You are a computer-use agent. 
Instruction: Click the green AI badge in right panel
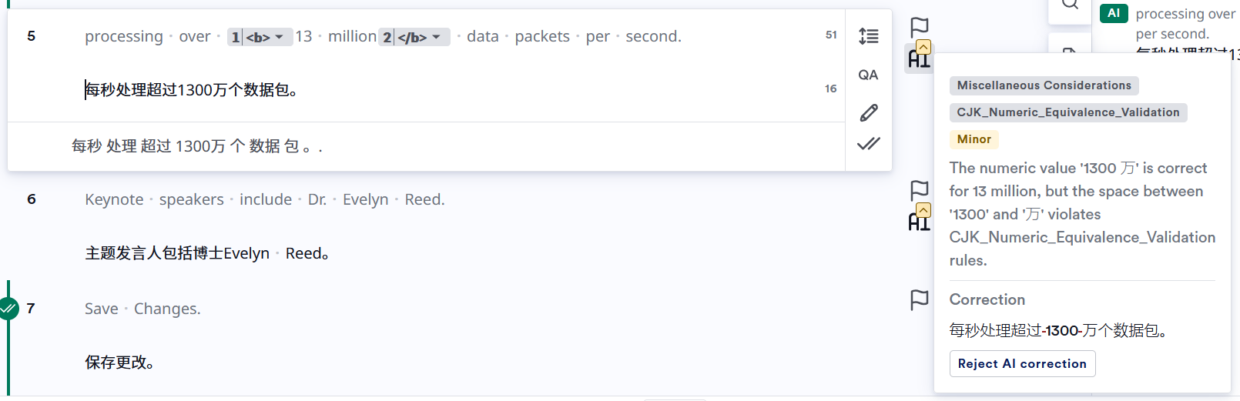1114,13
